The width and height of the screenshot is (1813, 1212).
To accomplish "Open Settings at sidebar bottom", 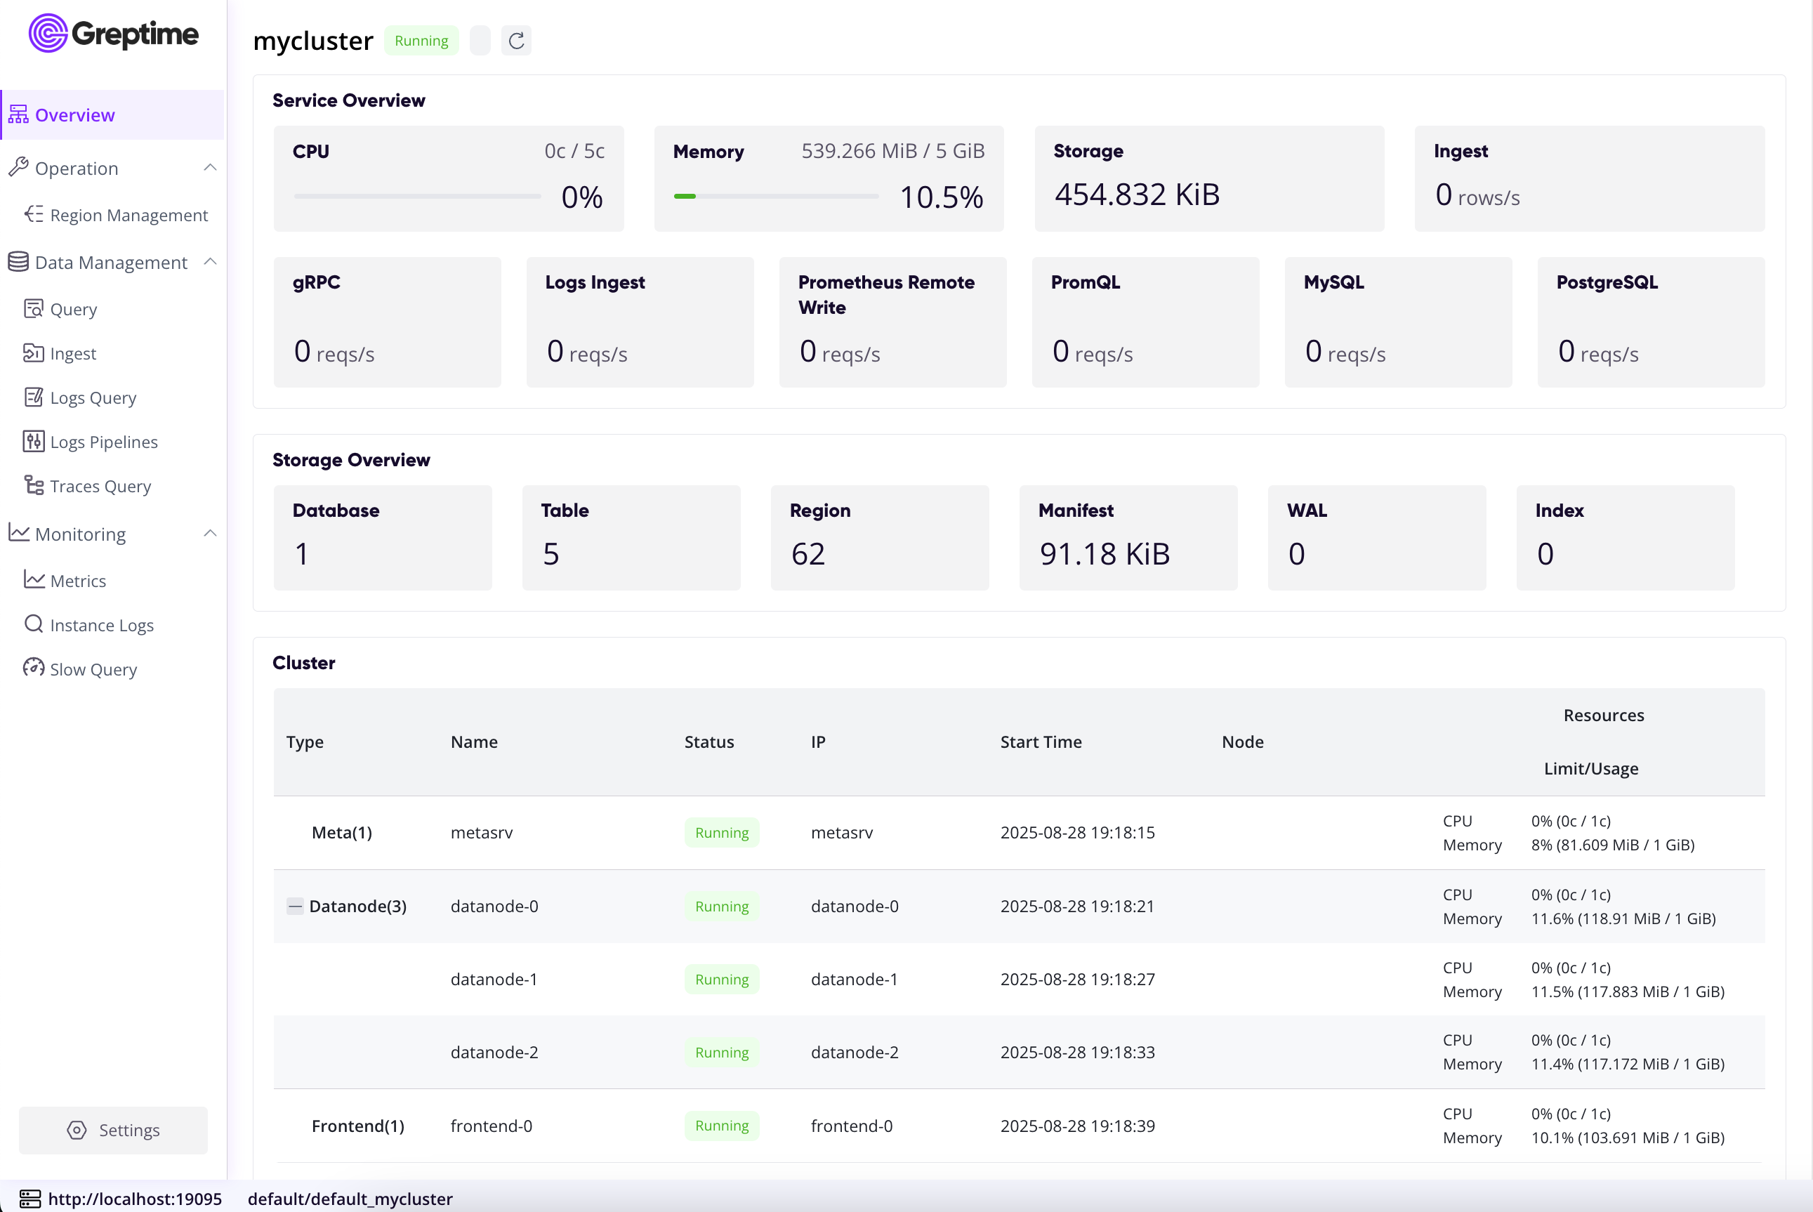I will coord(113,1130).
